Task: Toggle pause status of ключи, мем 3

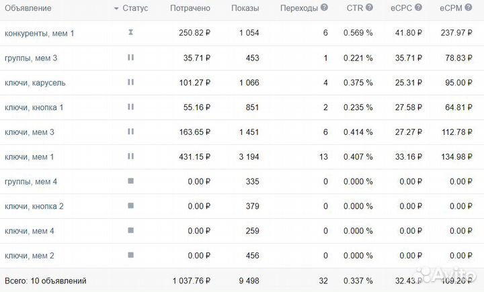Action: [130, 132]
